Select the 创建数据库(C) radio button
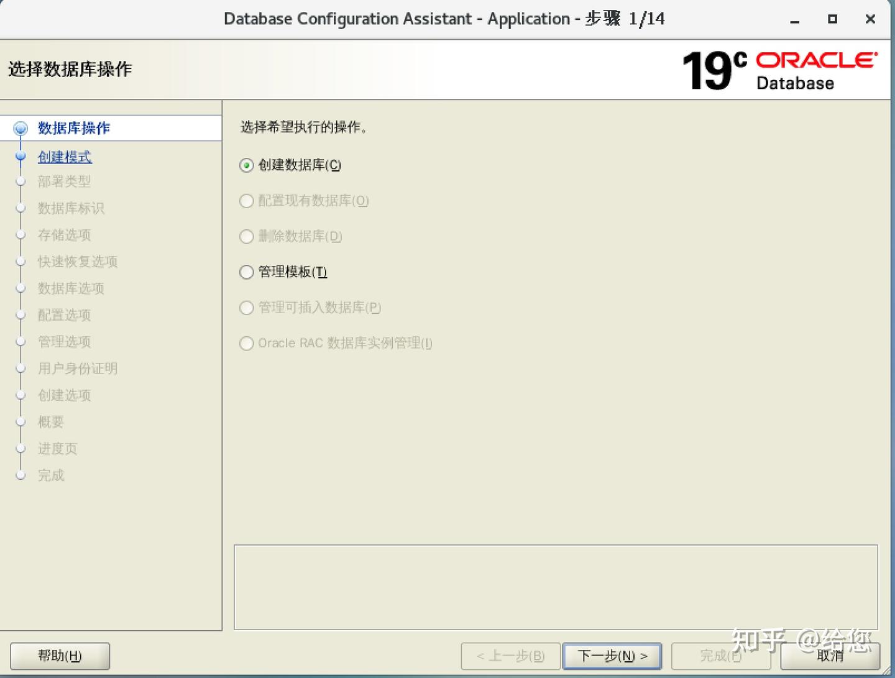Viewport: 895px width, 678px height. (246, 165)
